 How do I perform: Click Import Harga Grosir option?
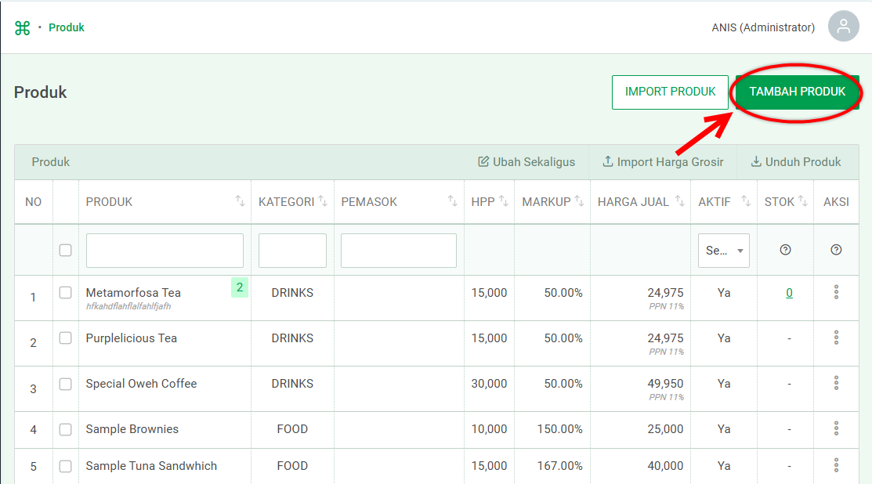663,162
